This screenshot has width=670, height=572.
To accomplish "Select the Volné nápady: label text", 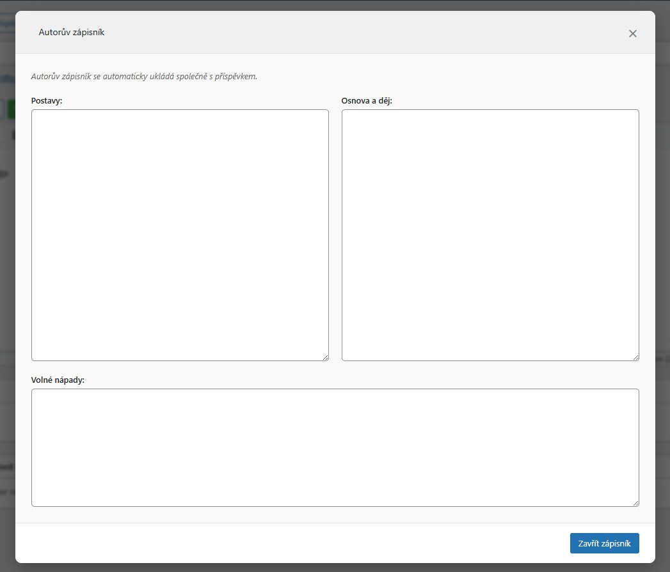I will click(x=58, y=380).
